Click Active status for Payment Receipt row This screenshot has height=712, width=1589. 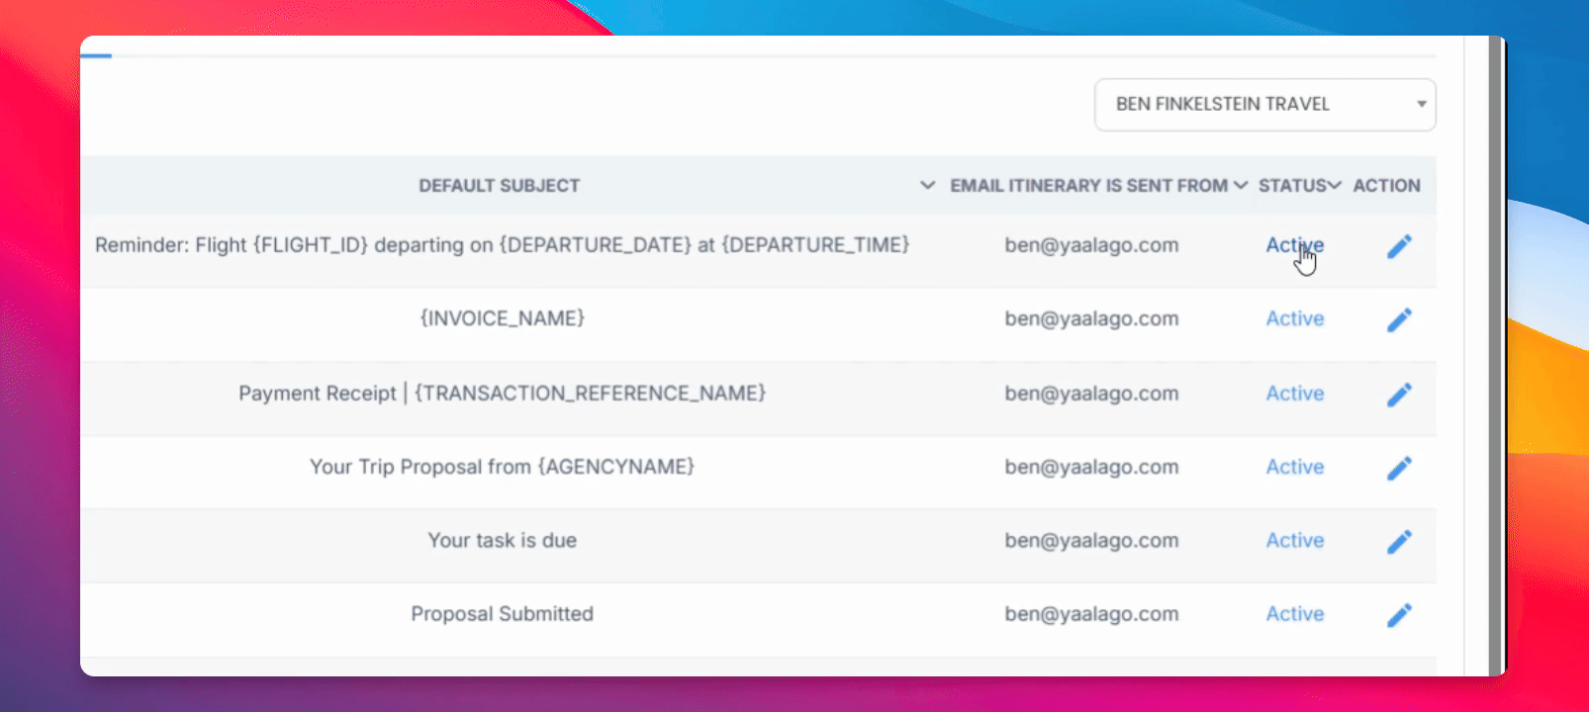pyautogui.click(x=1294, y=394)
